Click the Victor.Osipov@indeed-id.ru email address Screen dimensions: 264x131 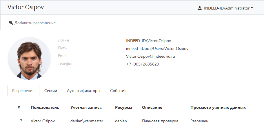[150, 56]
